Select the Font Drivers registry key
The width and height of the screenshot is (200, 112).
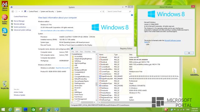(x=78, y=97)
